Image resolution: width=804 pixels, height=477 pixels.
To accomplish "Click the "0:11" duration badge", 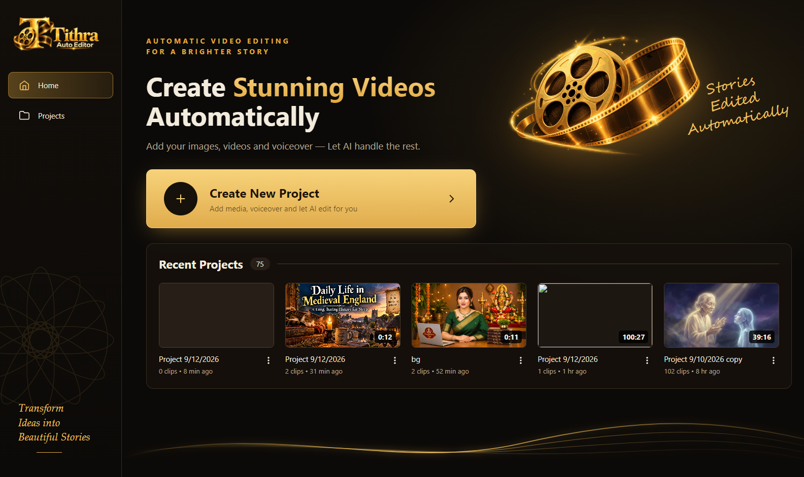I will tap(511, 337).
